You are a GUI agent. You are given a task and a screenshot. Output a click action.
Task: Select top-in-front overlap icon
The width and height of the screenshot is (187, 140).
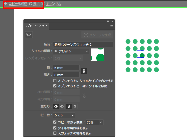(x=69, y=106)
